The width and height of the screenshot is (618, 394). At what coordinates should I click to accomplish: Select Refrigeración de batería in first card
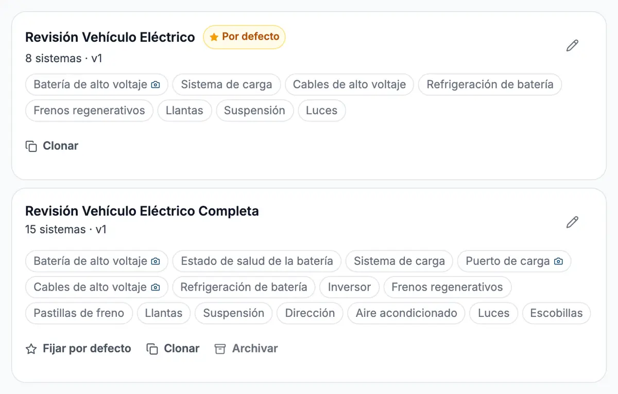(490, 85)
